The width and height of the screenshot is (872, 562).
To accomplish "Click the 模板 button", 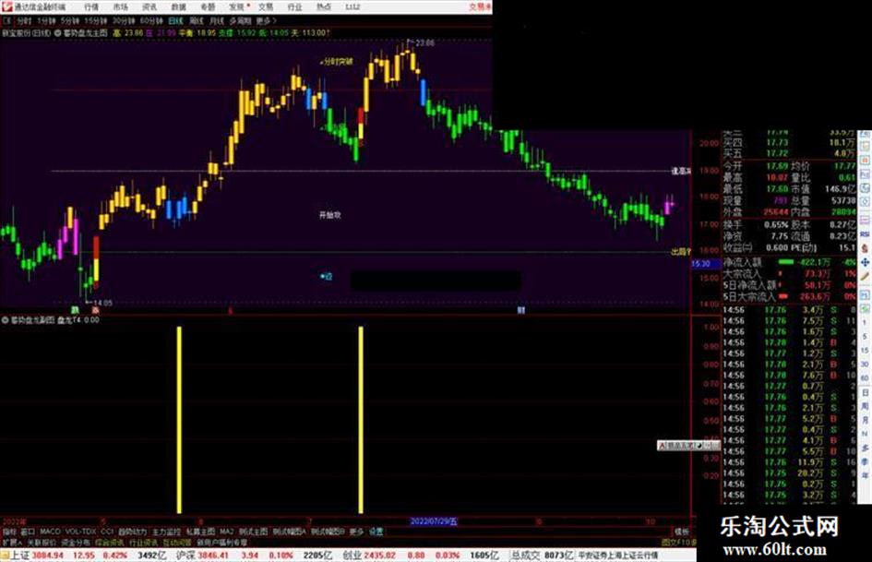I will pyautogui.click(x=681, y=532).
